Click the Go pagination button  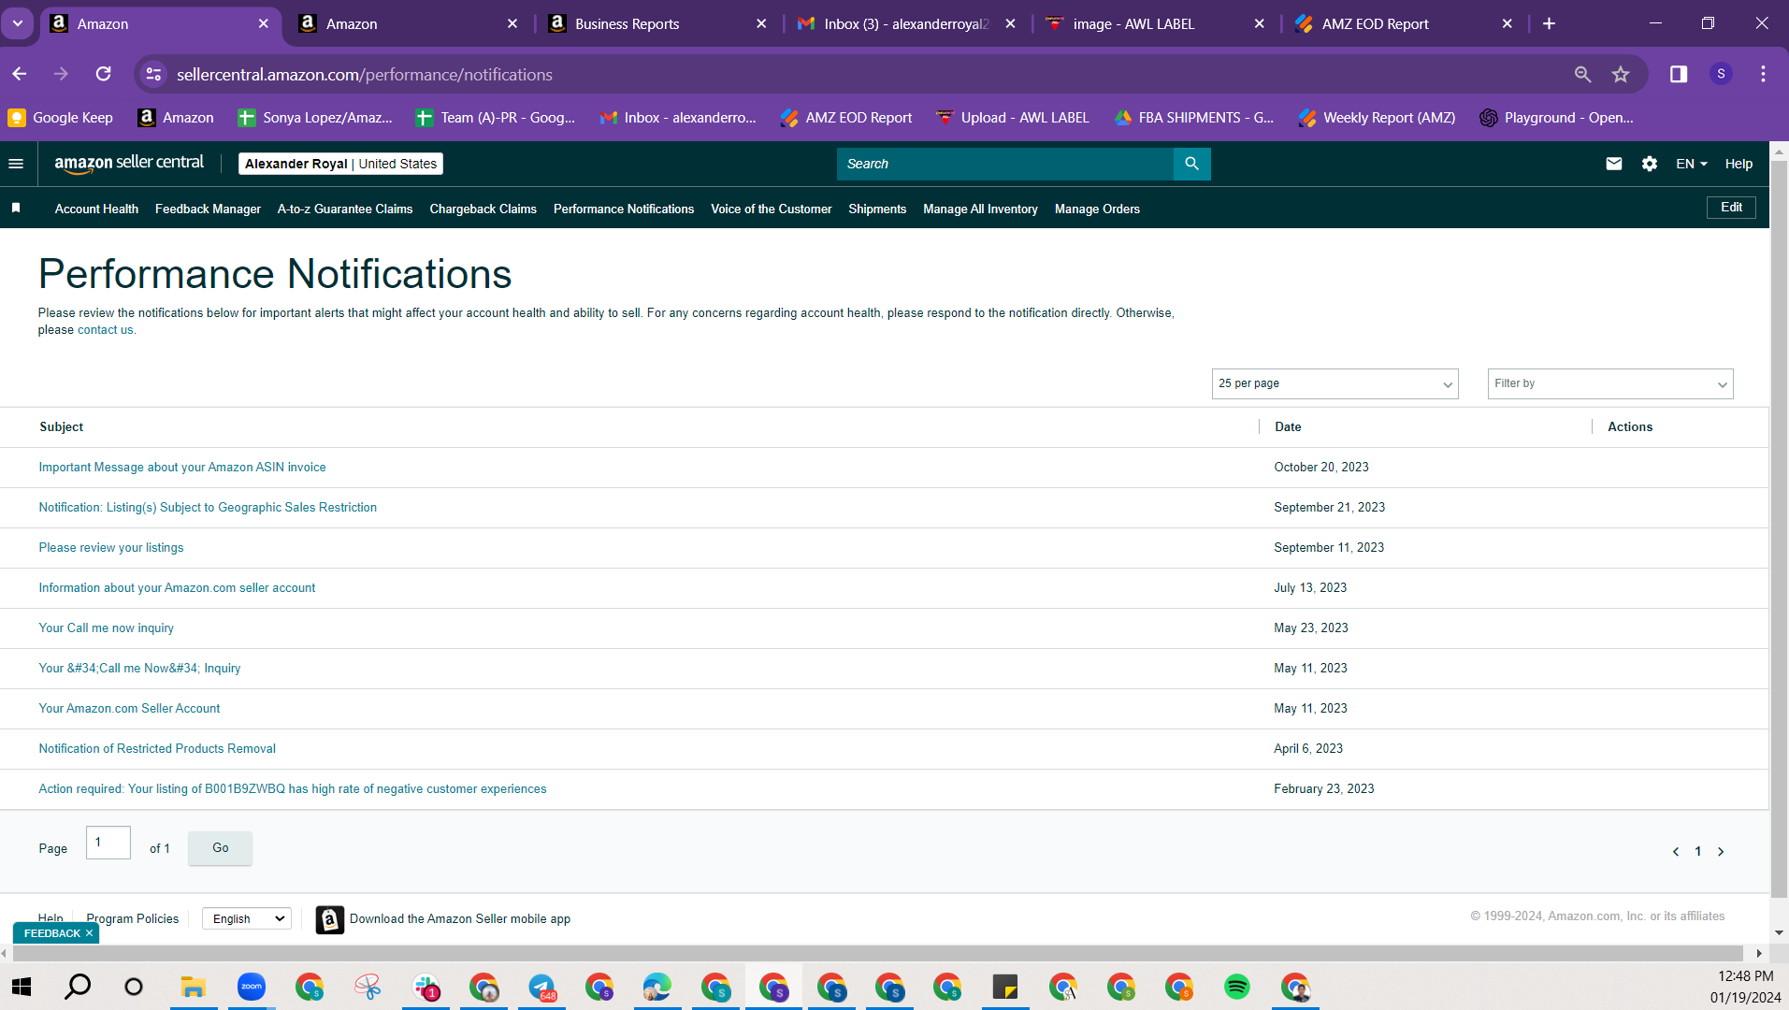[x=221, y=848]
